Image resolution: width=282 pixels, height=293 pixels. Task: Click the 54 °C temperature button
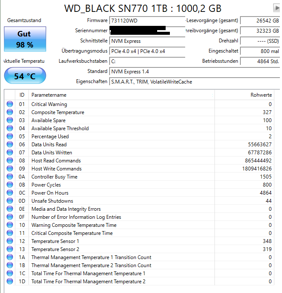coord(25,75)
